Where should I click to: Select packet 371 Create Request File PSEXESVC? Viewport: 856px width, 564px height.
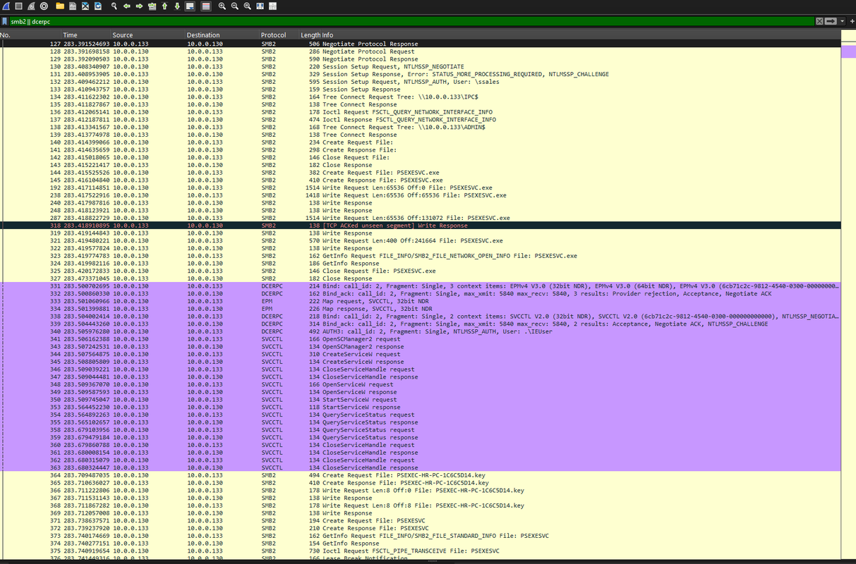click(x=421, y=520)
